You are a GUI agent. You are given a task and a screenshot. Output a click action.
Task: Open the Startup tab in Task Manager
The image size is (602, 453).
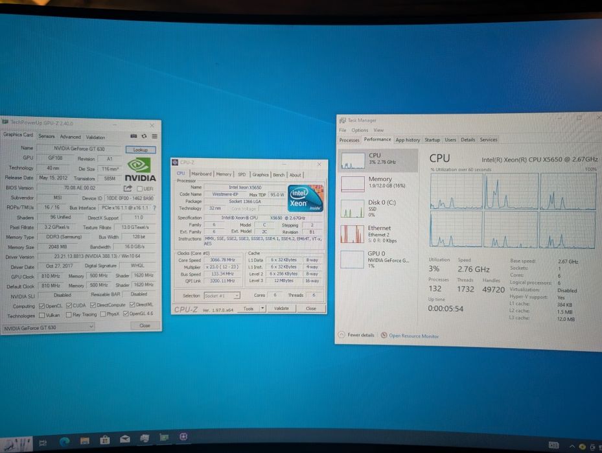tap(432, 140)
